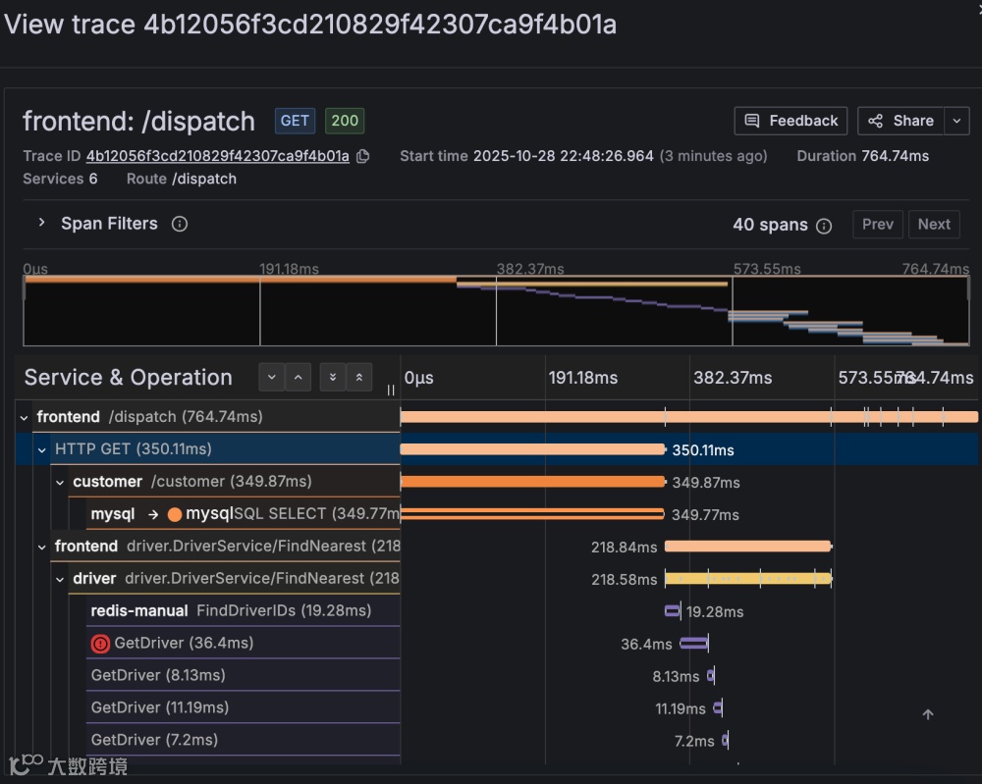Screen dimensions: 982x784
Task: Open Span Filters info tooltip icon
Action: coord(180,224)
